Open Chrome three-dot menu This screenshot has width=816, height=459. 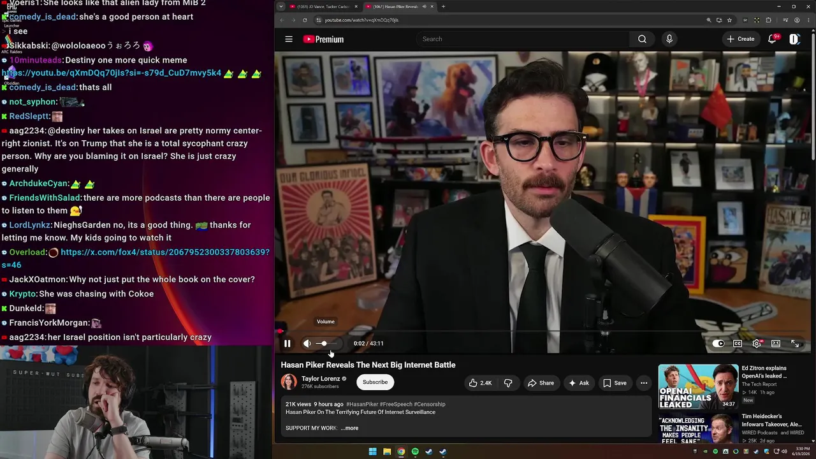(x=808, y=20)
